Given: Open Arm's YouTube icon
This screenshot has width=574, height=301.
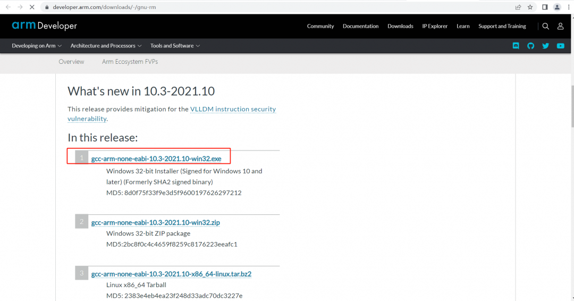Looking at the screenshot, I should point(561,46).
